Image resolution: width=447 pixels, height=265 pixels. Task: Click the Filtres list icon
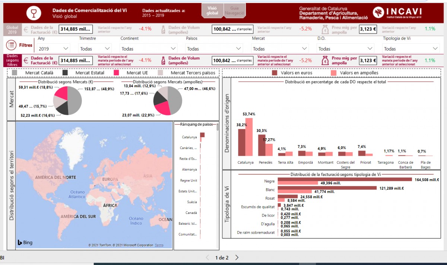pyautogui.click(x=11, y=45)
